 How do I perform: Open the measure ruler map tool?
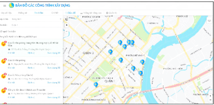(x=67, y=31)
